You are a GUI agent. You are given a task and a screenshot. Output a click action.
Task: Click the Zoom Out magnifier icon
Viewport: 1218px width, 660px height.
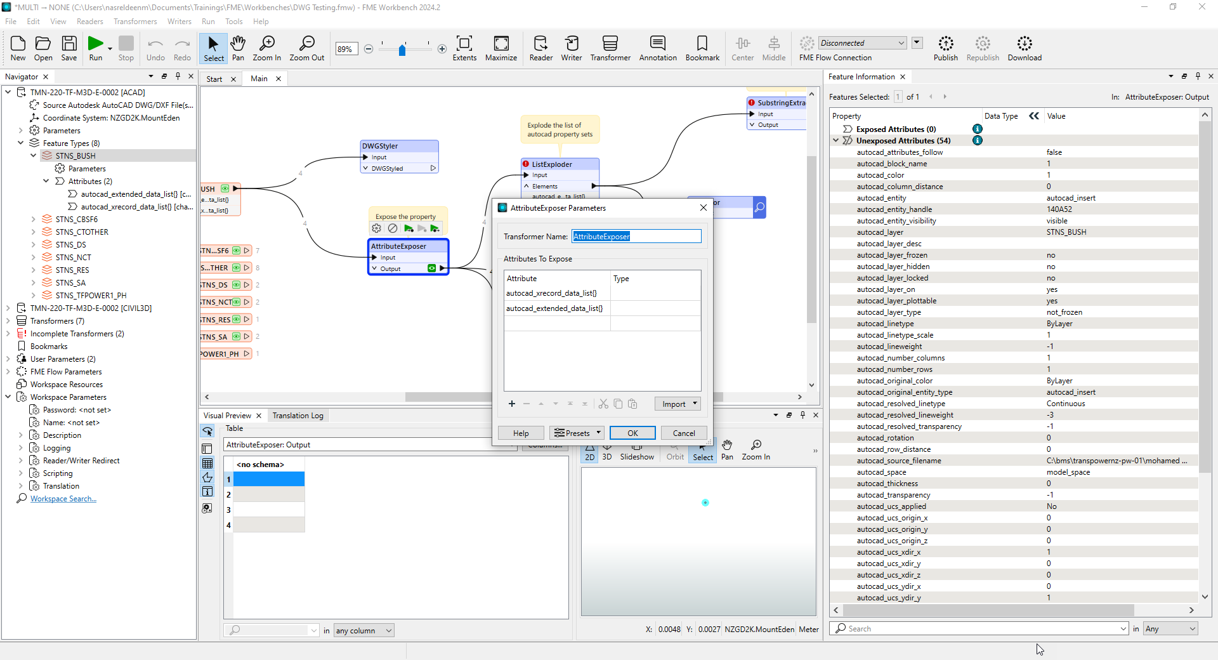[x=307, y=48]
